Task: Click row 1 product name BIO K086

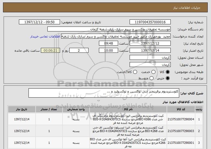Action: click(128, 119)
